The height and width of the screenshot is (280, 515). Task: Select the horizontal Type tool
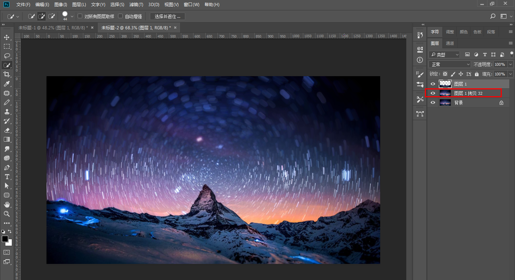tap(6, 177)
